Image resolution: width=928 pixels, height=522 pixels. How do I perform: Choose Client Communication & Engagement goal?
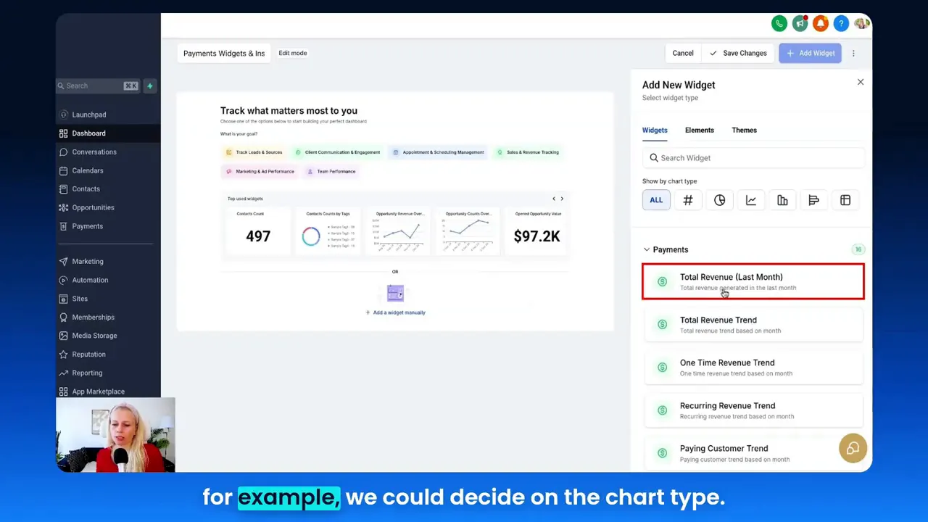click(337, 152)
